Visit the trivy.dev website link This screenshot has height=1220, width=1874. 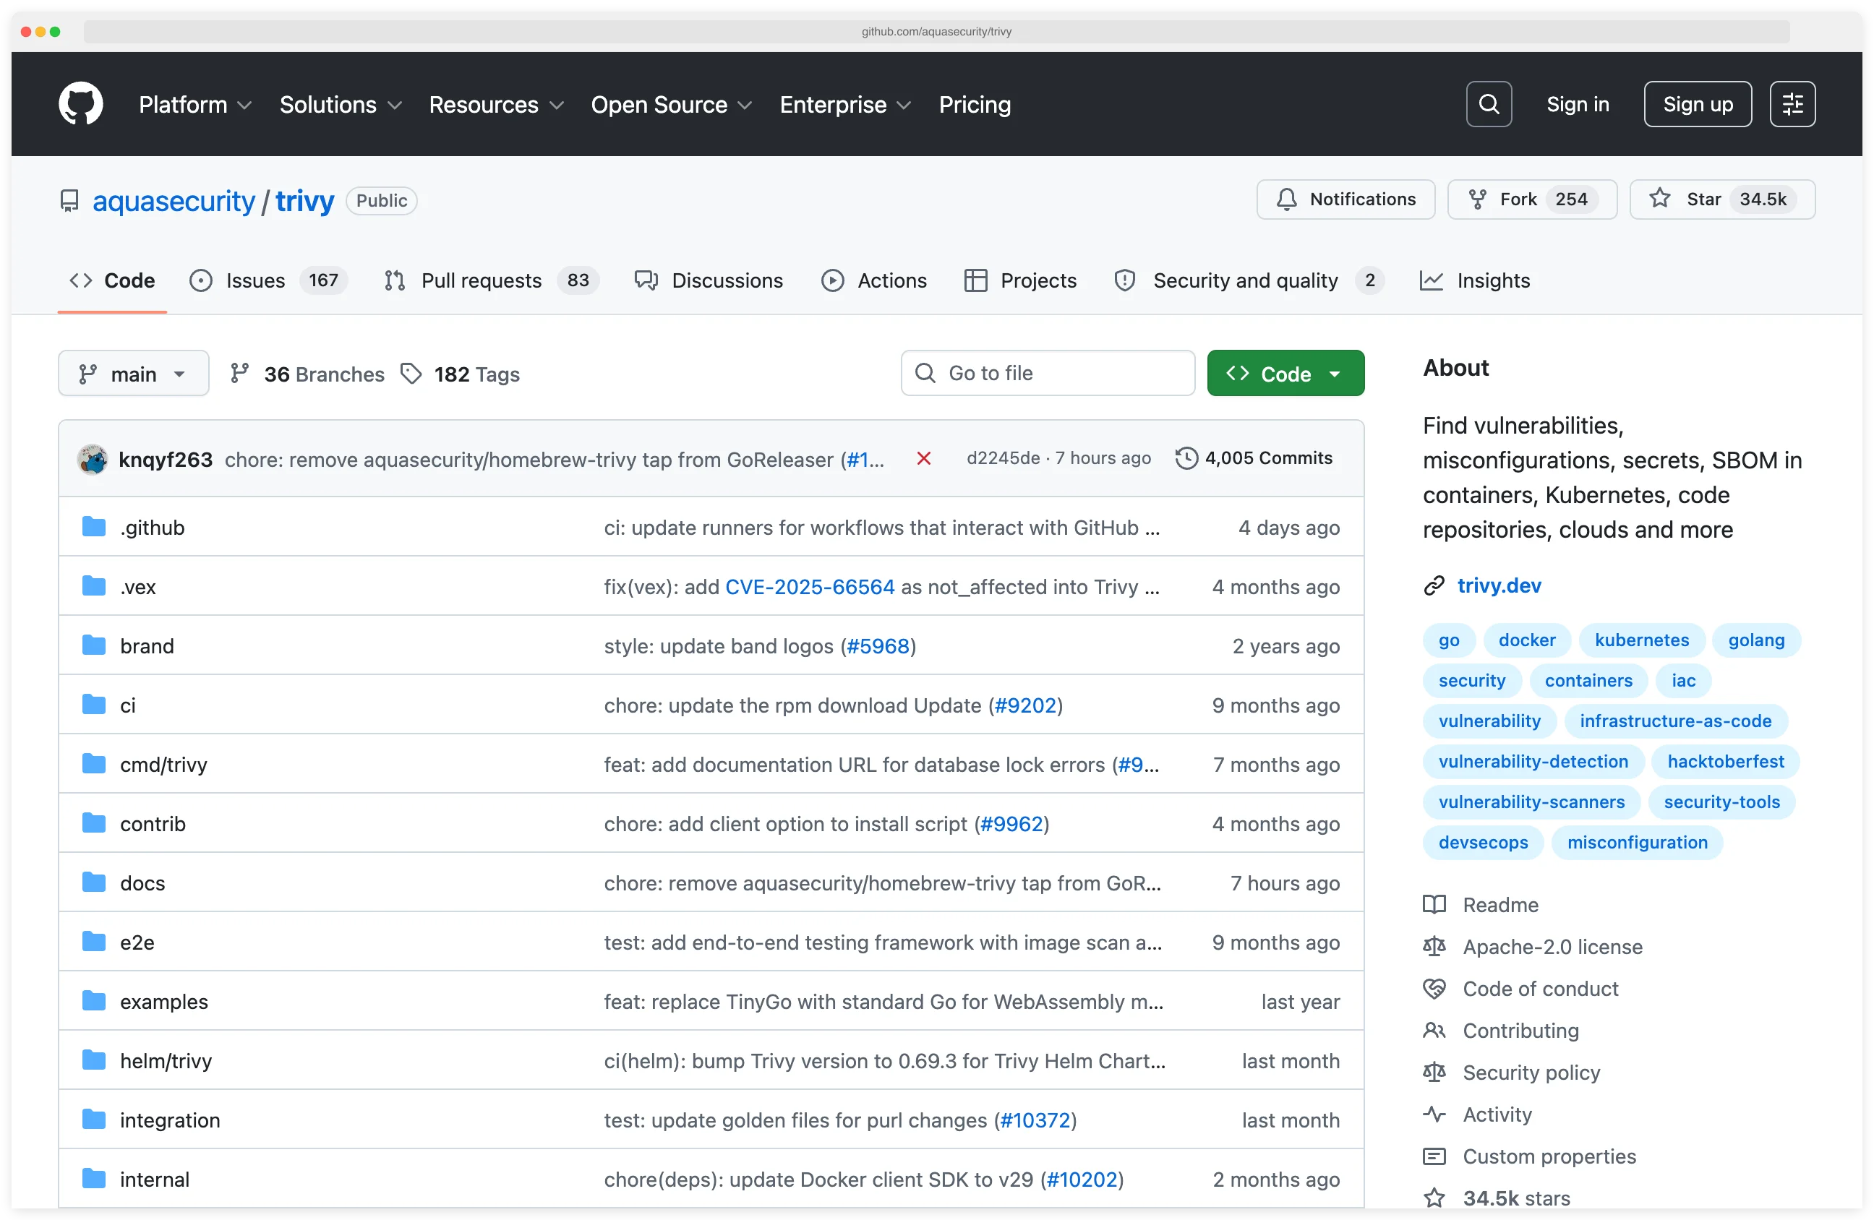1499,585
